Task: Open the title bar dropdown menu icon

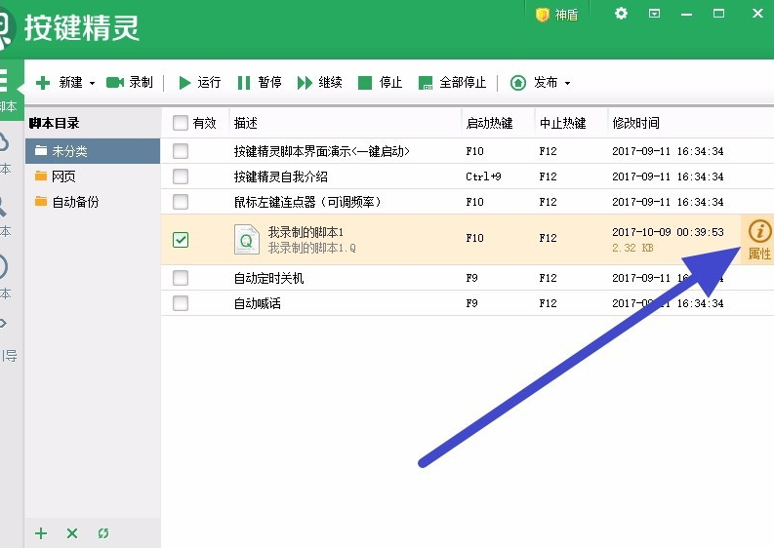Action: click(x=655, y=14)
